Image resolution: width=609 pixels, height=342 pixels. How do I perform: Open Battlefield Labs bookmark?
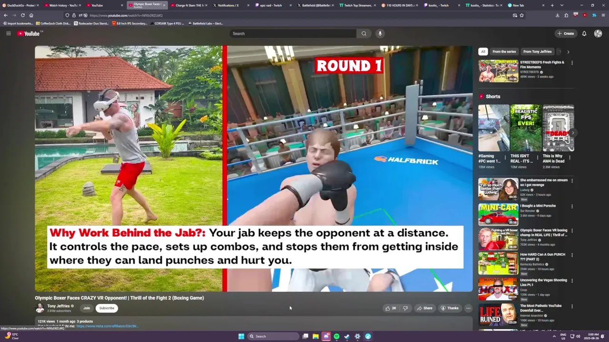[206, 23]
